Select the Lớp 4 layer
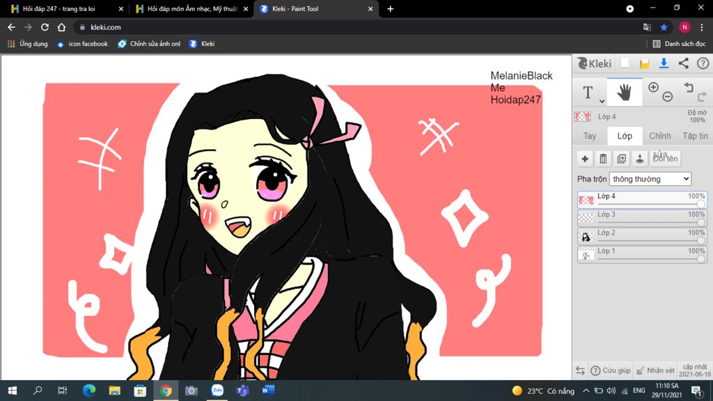Screen dimensions: 713x401 (642, 200)
